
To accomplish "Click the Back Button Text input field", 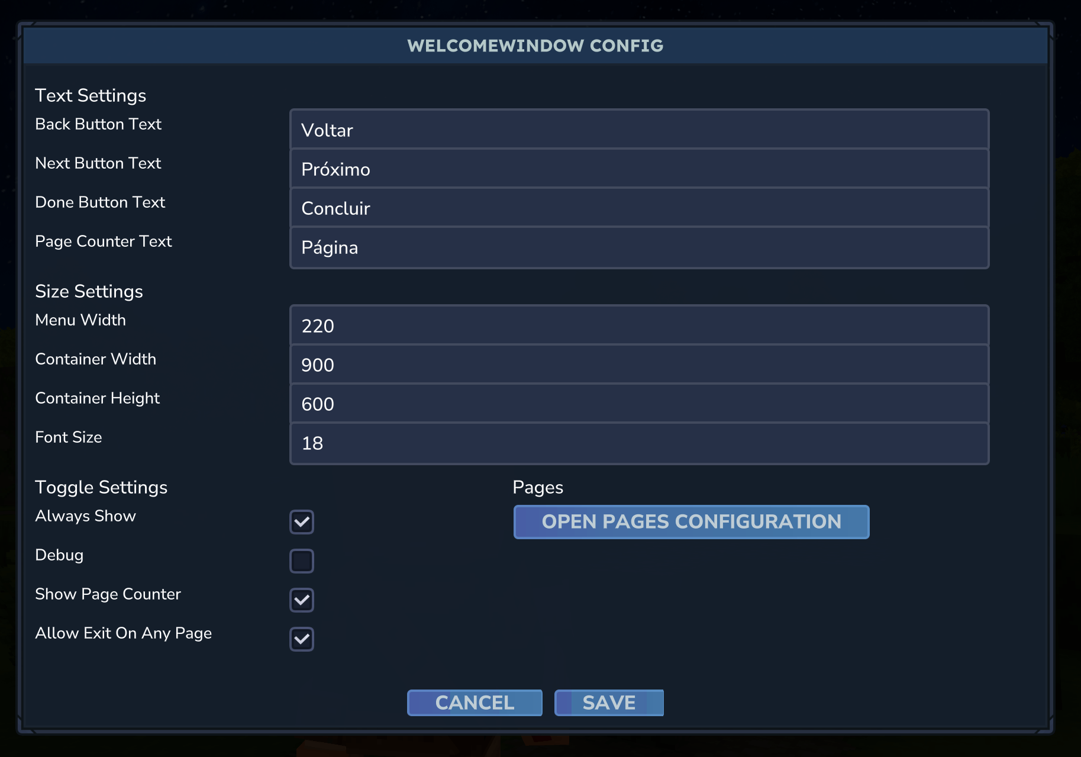I will tap(639, 130).
